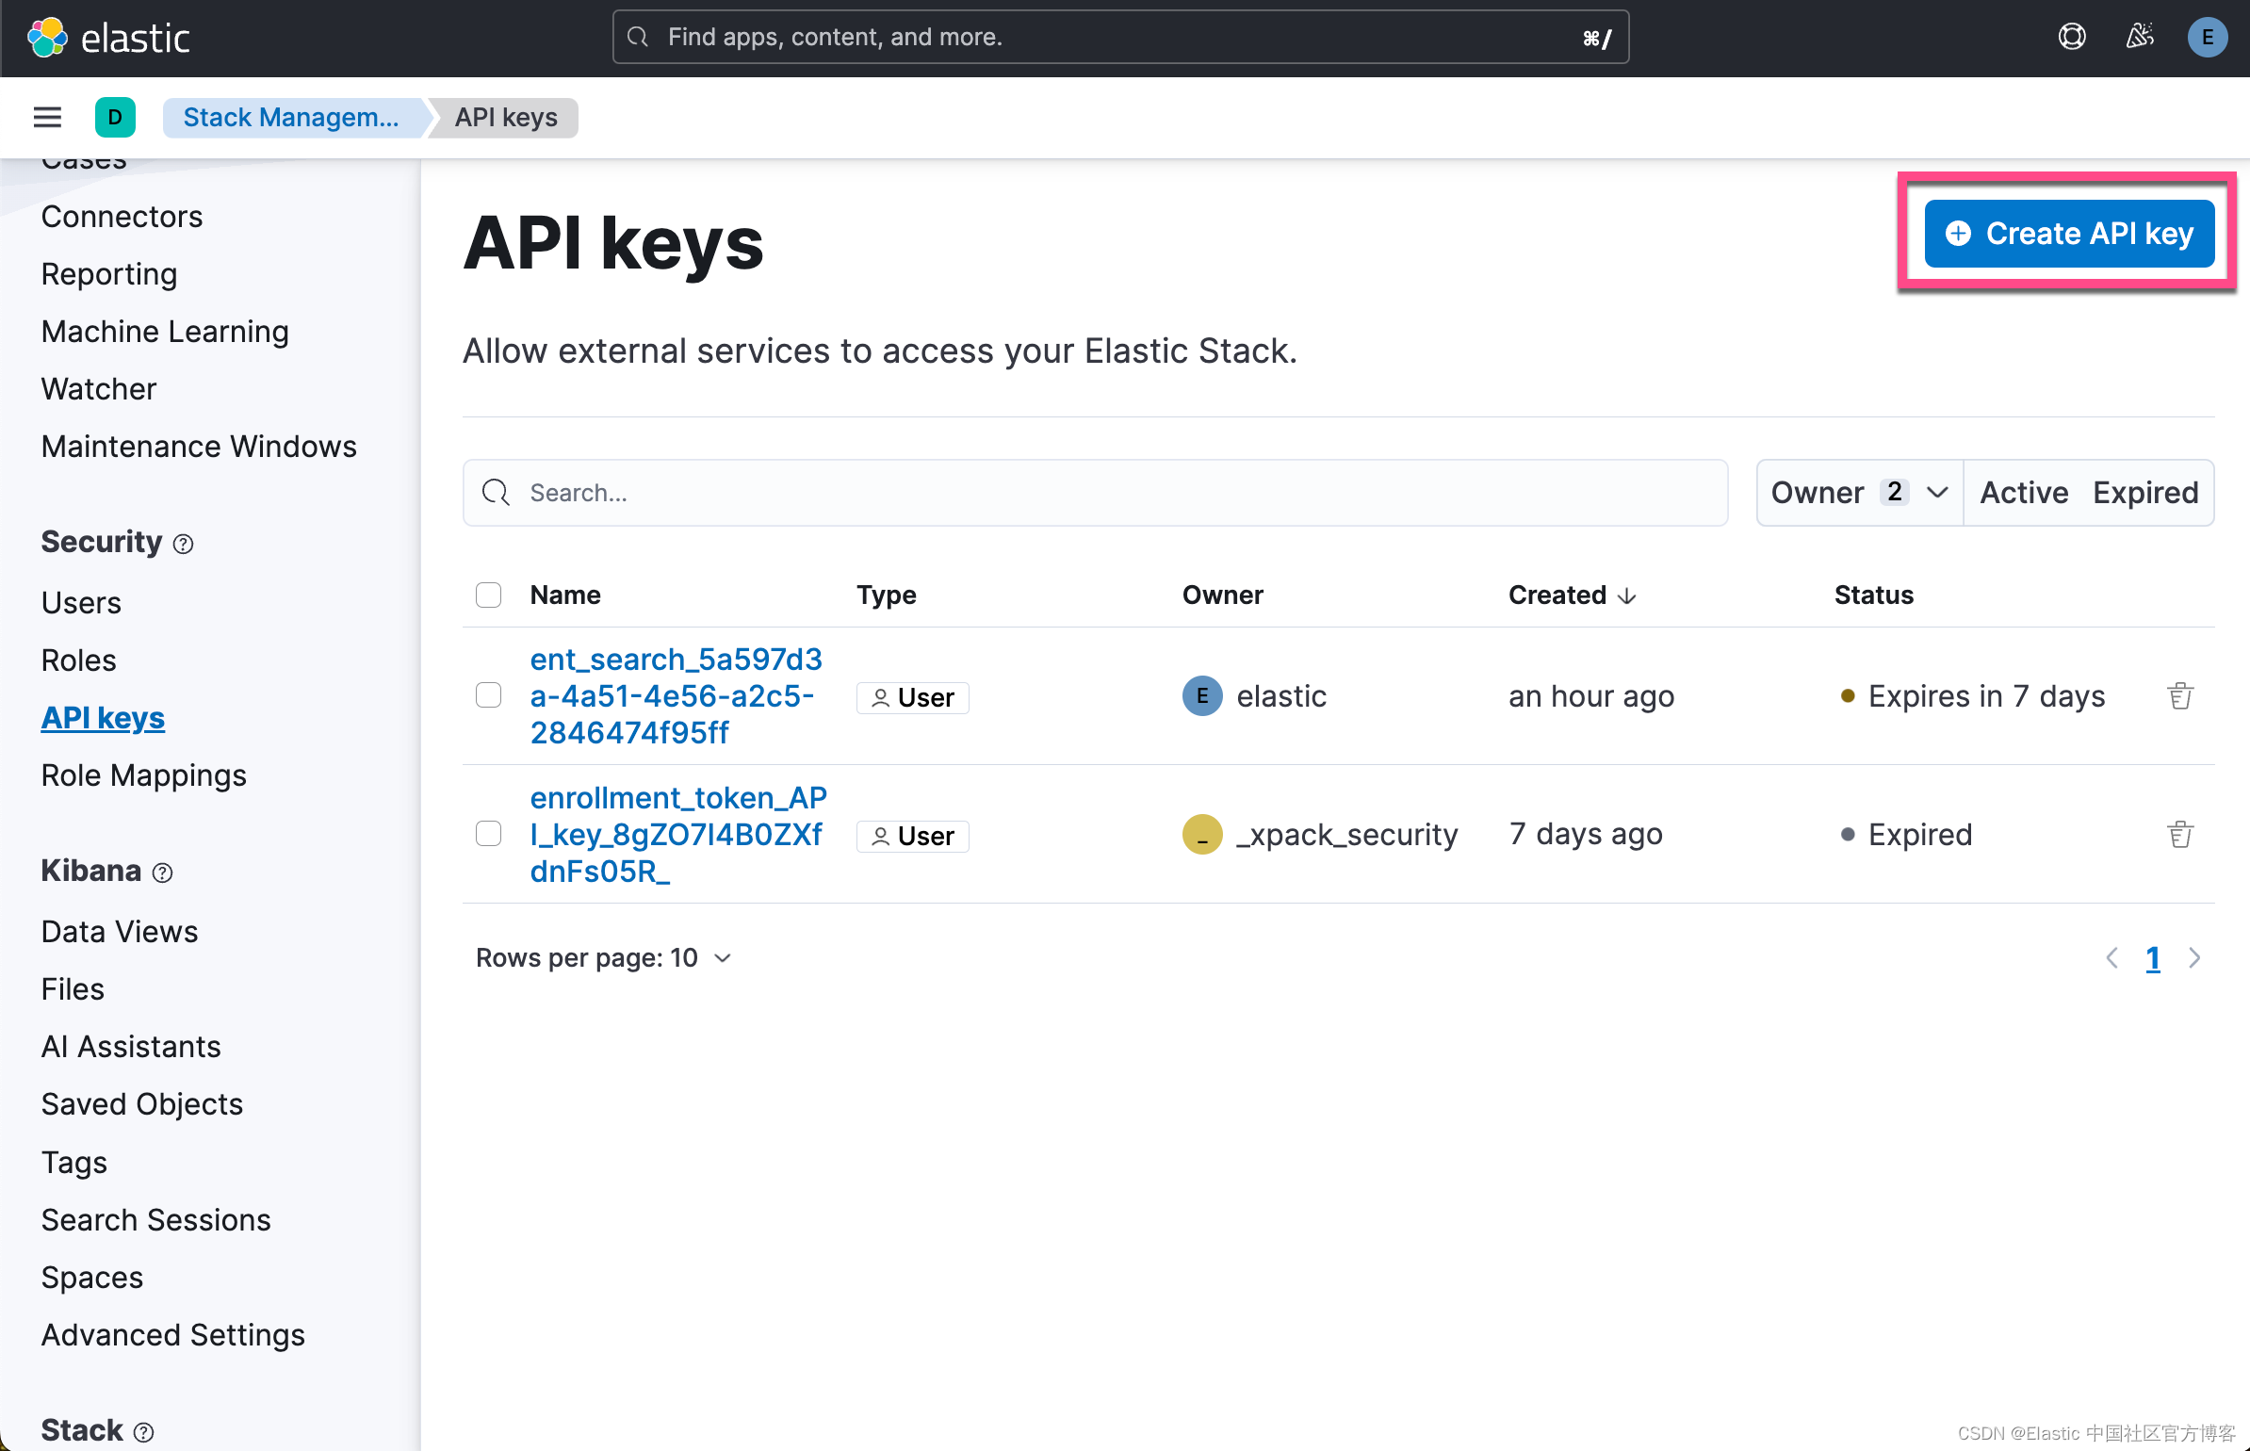Click the newsfeed icon next to the avatar
The height and width of the screenshot is (1451, 2250).
point(2140,36)
